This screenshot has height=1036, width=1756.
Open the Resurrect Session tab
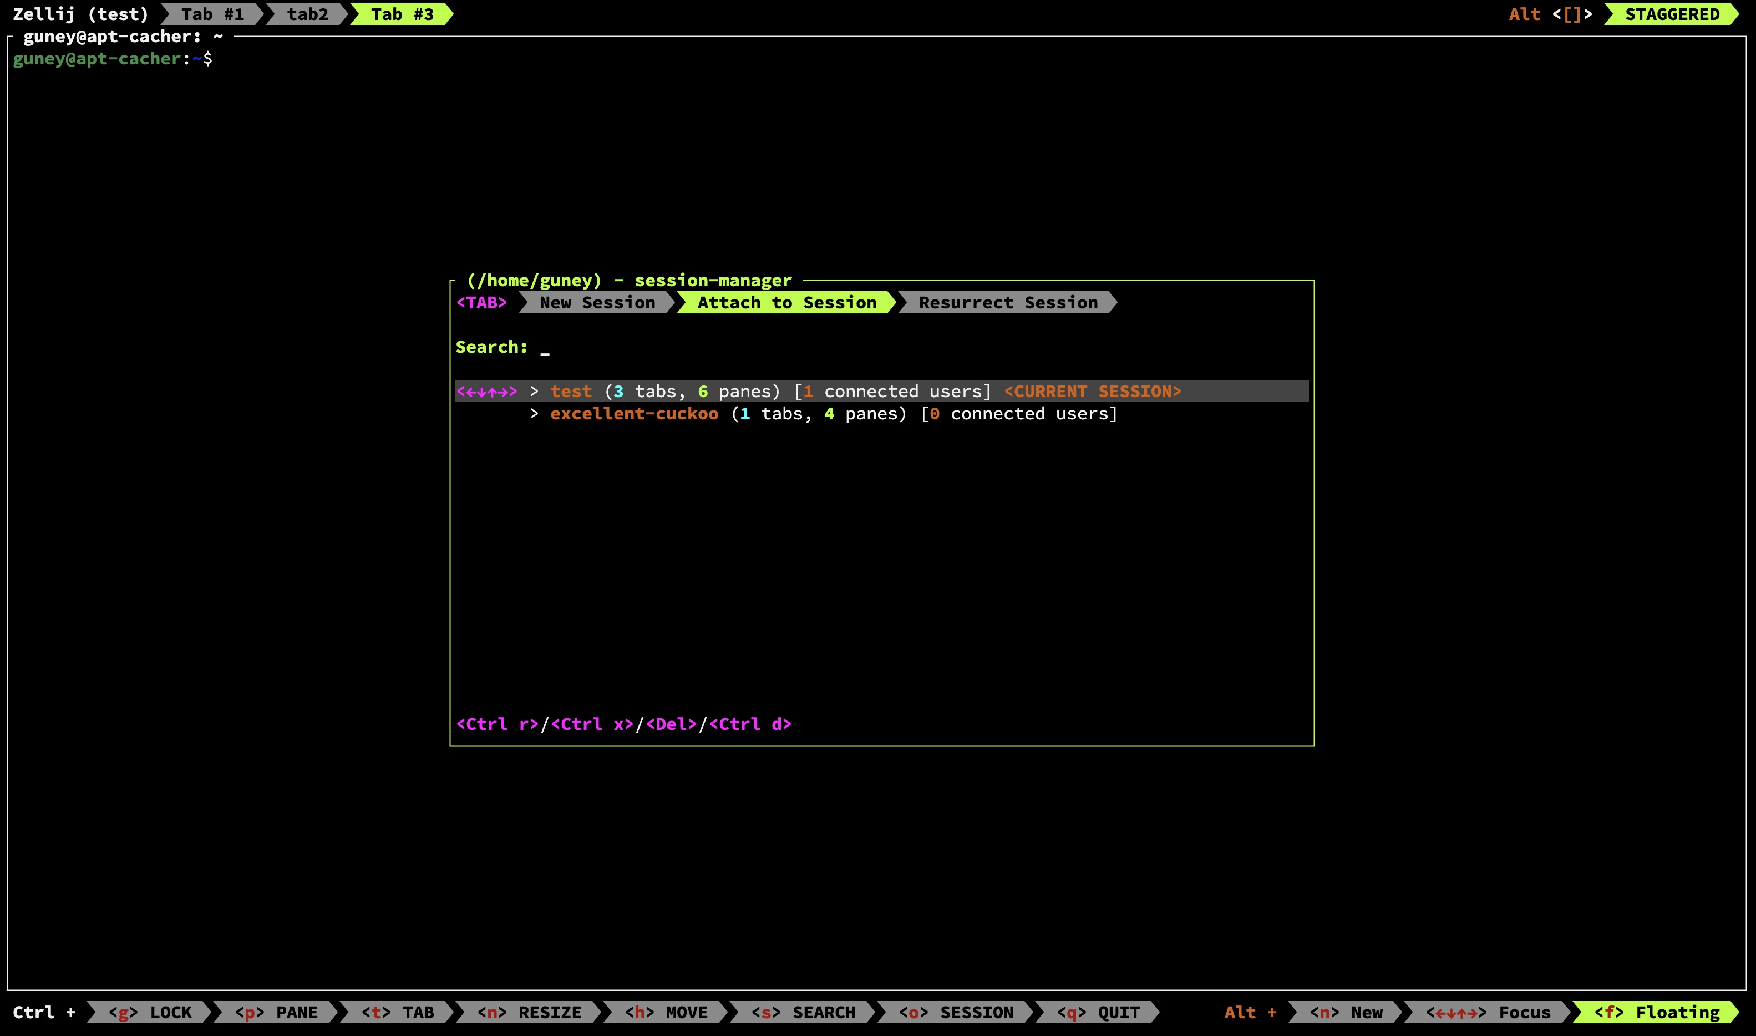[x=1008, y=302]
